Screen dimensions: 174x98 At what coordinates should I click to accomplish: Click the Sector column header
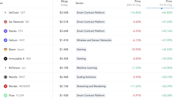pos(80,3)
